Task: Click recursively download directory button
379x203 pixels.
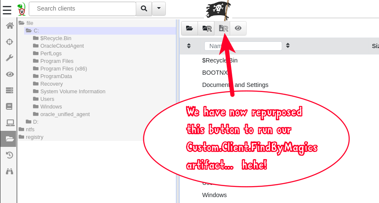Action: click(x=222, y=28)
